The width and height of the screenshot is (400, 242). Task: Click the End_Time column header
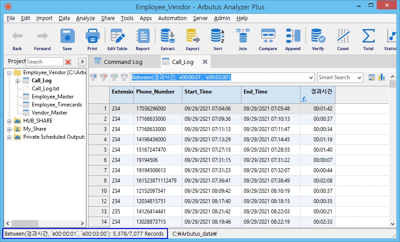tap(271, 95)
